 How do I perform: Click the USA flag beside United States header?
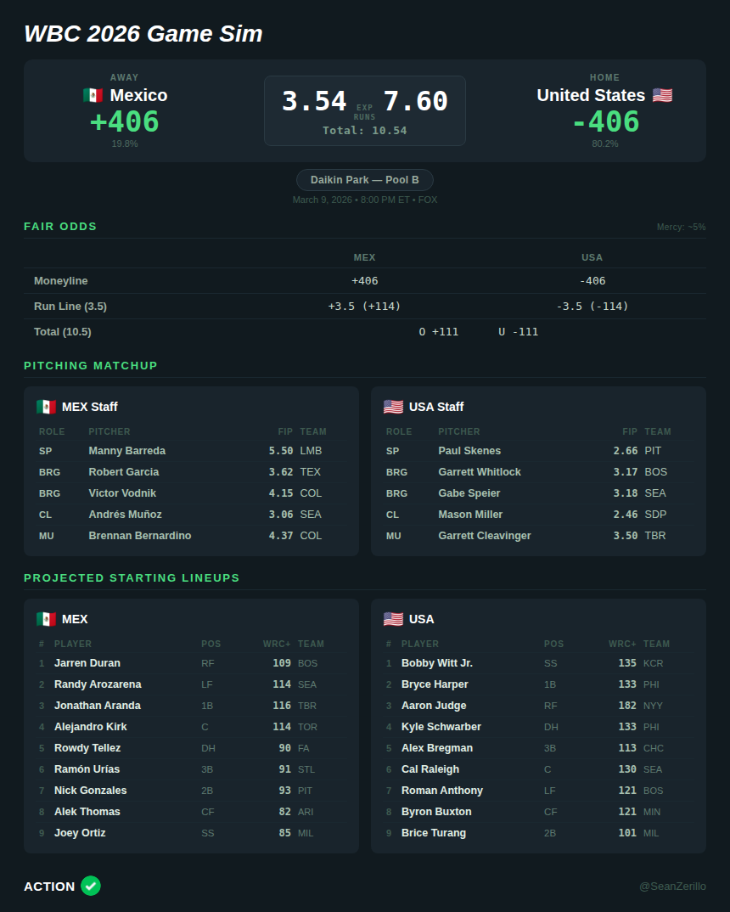(662, 95)
